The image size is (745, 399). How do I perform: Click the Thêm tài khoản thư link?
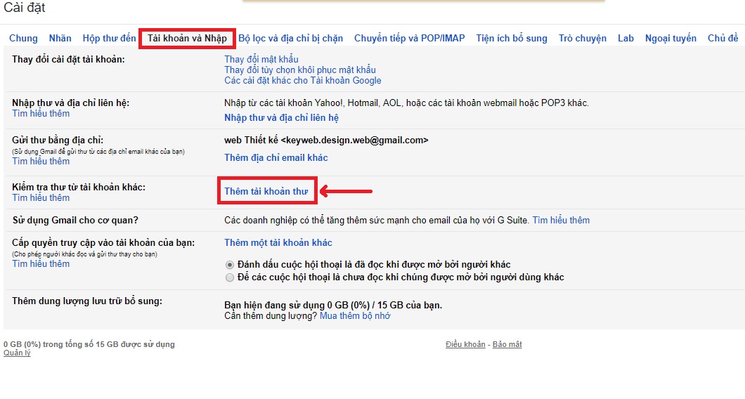click(x=266, y=192)
